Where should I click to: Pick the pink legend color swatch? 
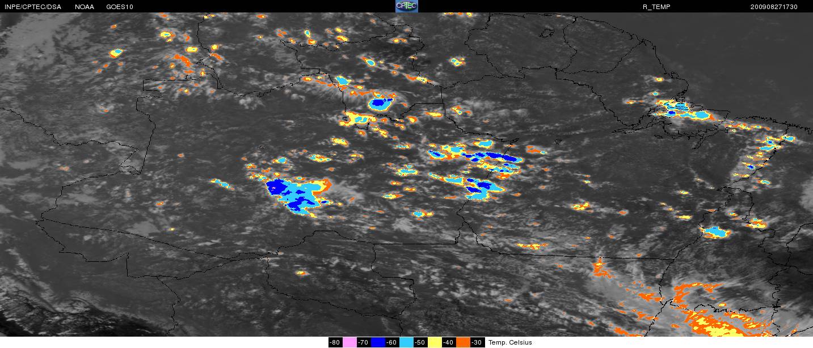pos(349,342)
